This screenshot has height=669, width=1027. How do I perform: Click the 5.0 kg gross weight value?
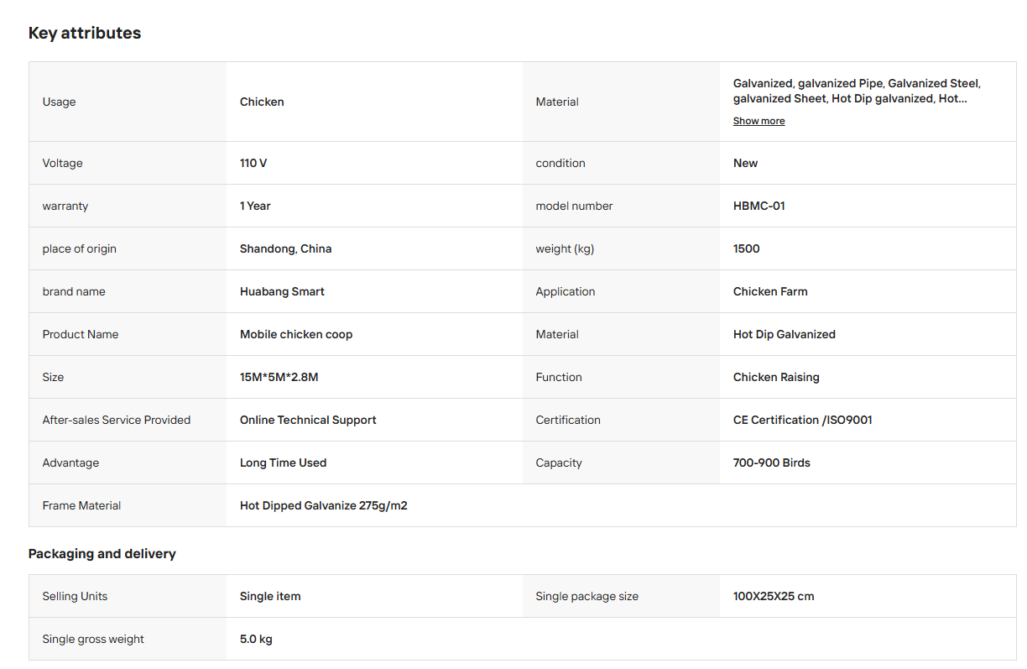pyautogui.click(x=256, y=639)
